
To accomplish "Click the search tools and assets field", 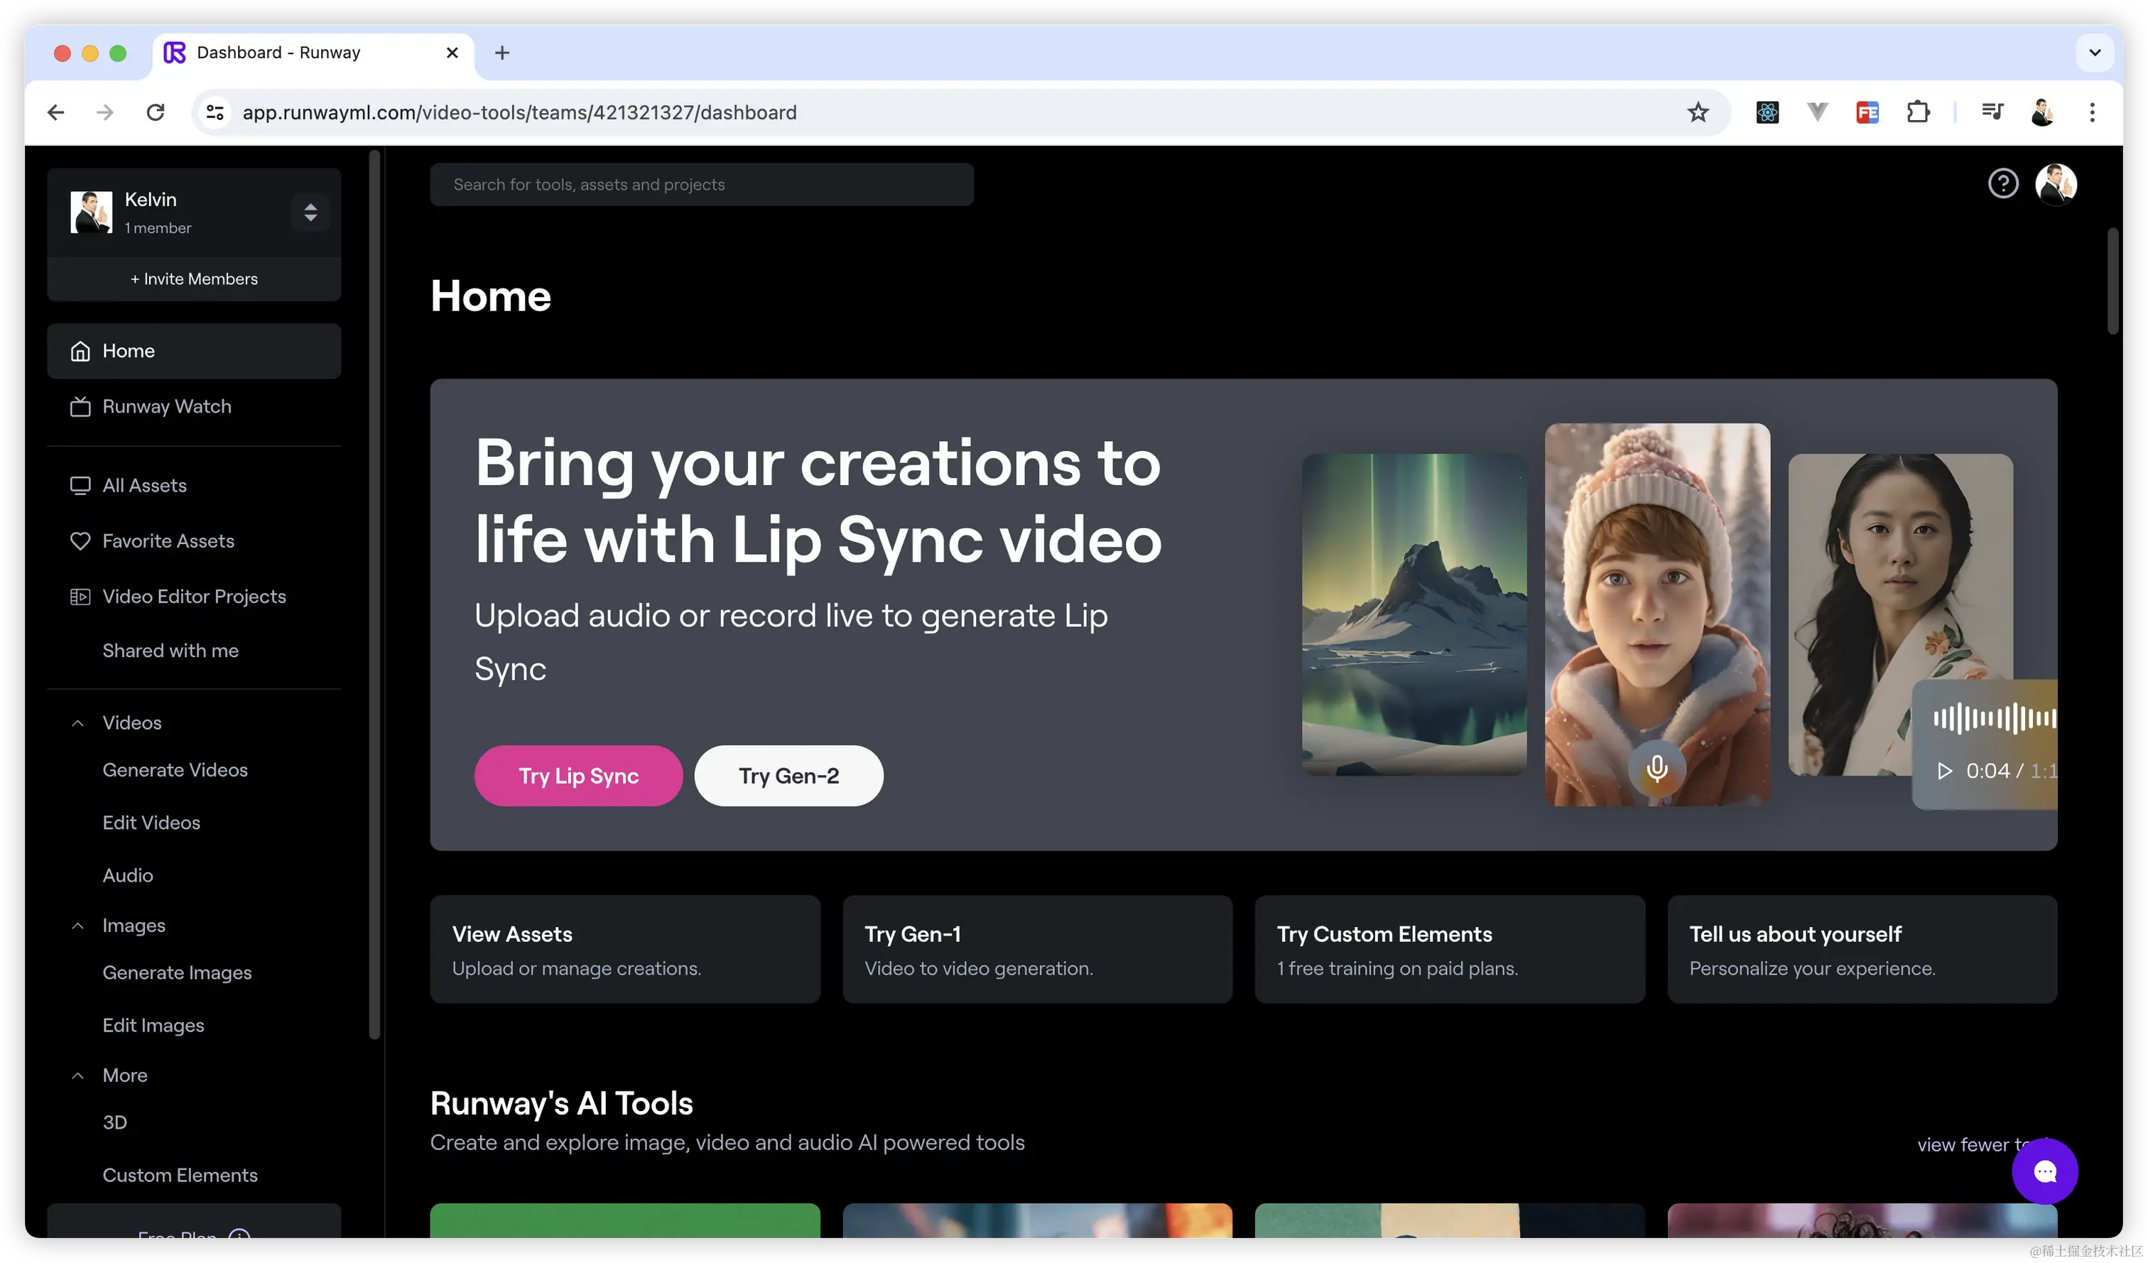I will click(x=700, y=185).
